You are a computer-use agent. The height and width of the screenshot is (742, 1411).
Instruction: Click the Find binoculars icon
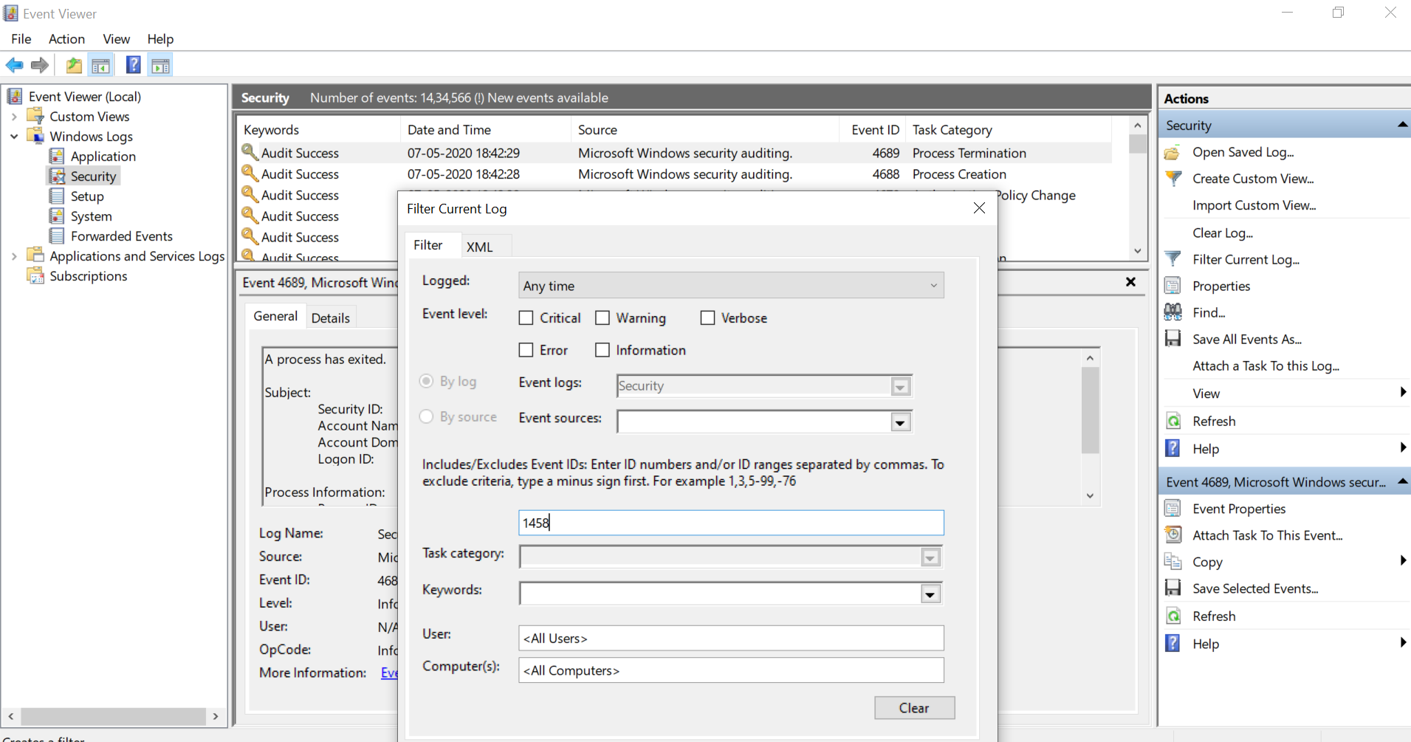pyautogui.click(x=1173, y=312)
